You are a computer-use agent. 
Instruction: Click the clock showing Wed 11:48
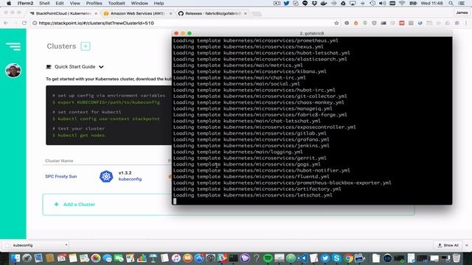pos(431,3)
